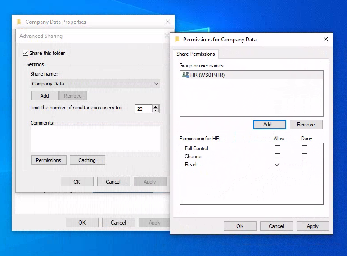Image resolution: width=347 pixels, height=256 pixels.
Task: Remove the selected HR group
Action: [x=306, y=125]
